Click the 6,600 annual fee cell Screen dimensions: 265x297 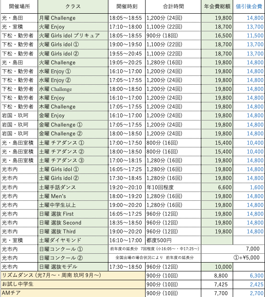[x=217, y=187]
